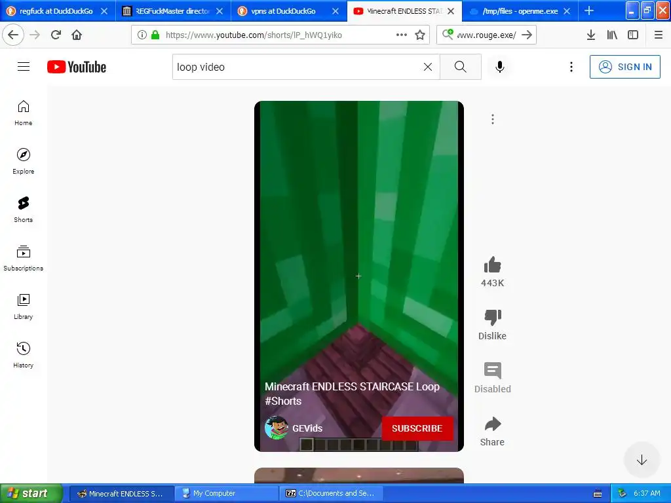Click the system tray network icon
Viewport: 671px width, 503px height.
point(622,493)
